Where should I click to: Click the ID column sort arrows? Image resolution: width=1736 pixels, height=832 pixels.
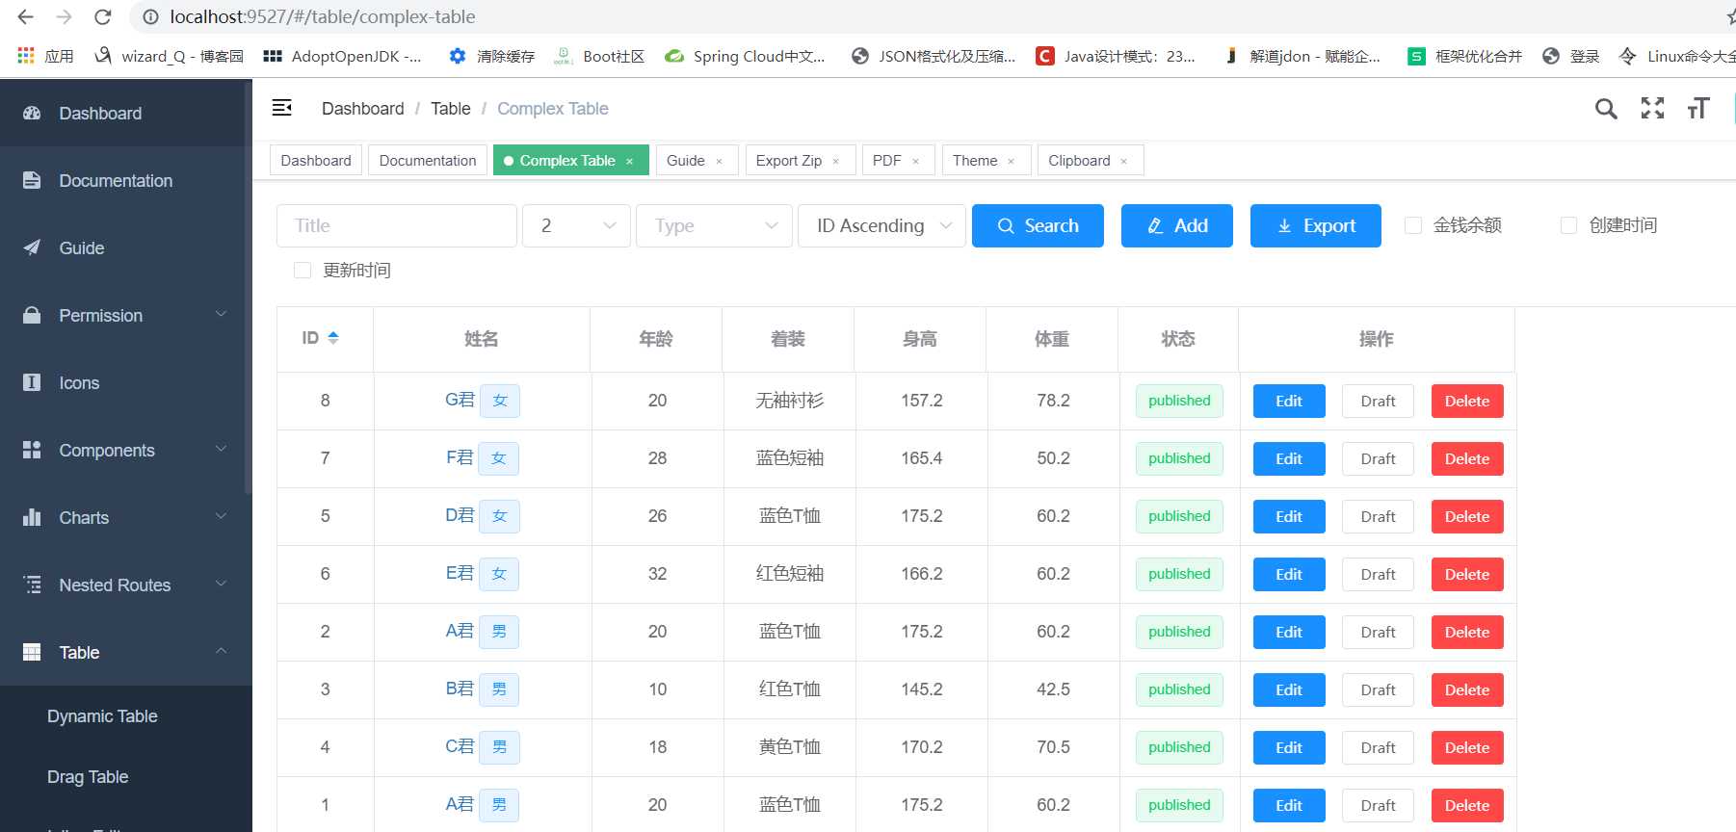pos(333,338)
